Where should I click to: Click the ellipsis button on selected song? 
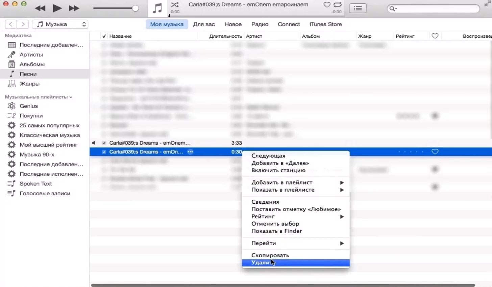coord(190,152)
